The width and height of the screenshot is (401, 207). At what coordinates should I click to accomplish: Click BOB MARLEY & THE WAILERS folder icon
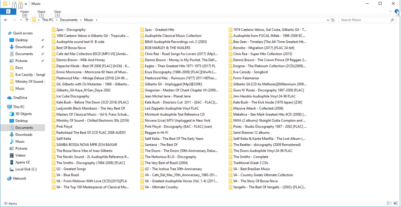tap(142, 48)
